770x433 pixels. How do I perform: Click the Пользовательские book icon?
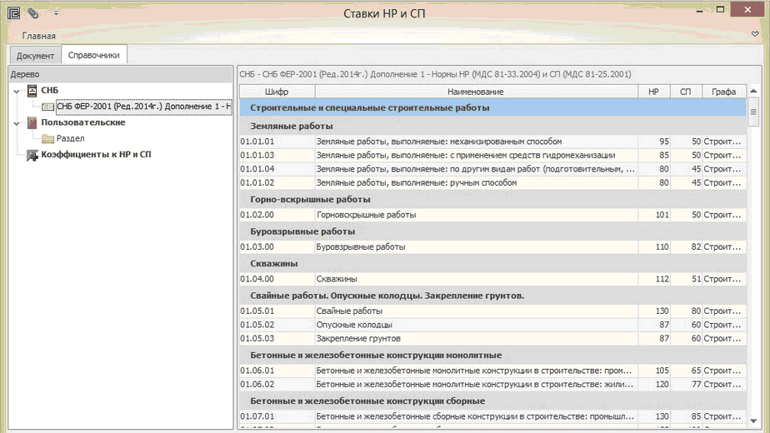(32, 122)
